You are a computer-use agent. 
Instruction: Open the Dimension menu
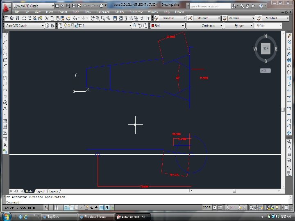tap(103, 12)
